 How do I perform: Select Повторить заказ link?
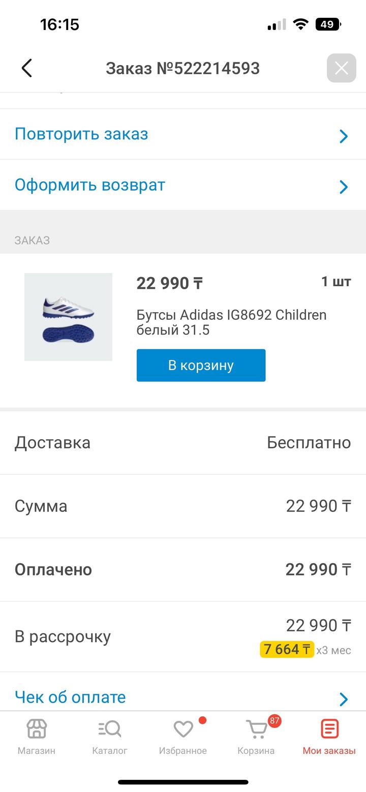tap(81, 134)
